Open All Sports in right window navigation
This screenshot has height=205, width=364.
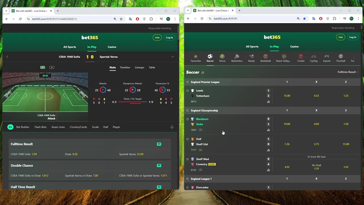pyautogui.click(x=252, y=47)
